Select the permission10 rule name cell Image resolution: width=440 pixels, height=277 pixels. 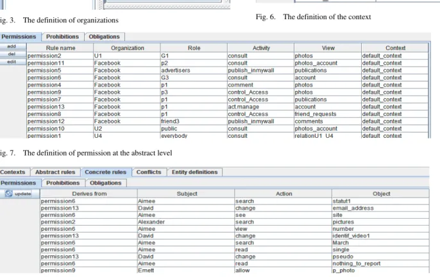coord(60,129)
